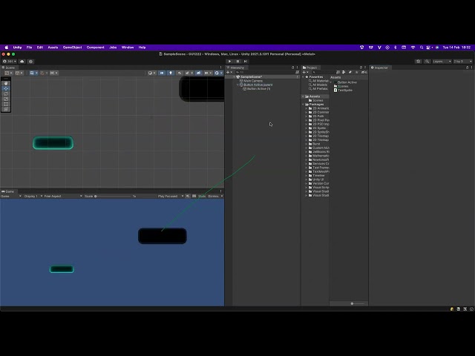
Task: Click the Game view Scale slider
Action: (x=113, y=196)
